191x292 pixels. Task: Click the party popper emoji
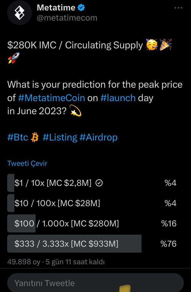tap(166, 45)
